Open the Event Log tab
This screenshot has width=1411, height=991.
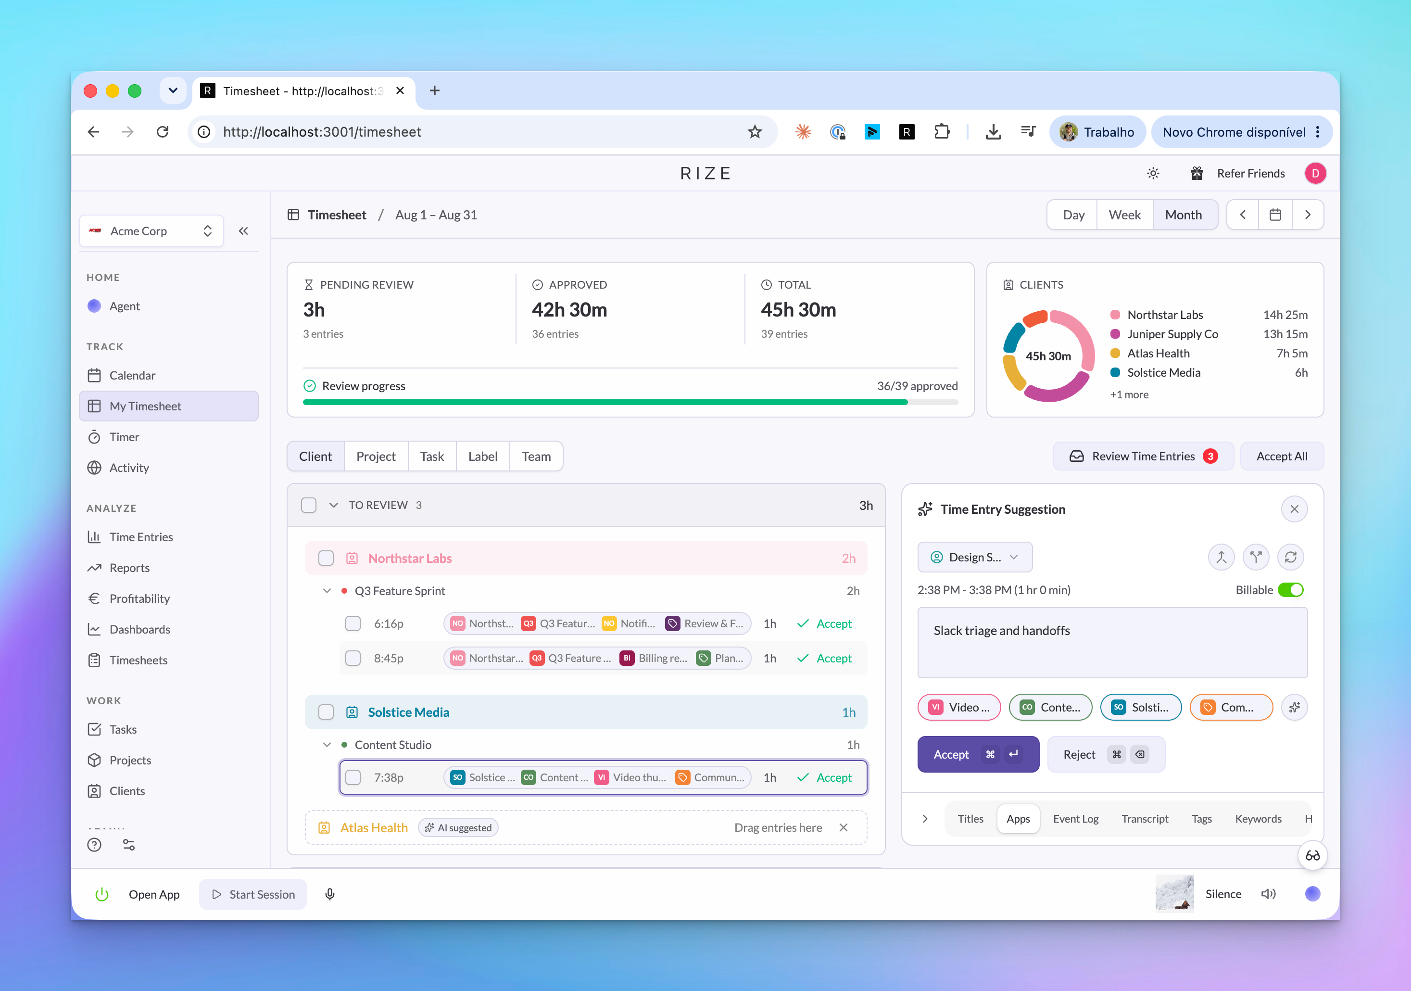pyautogui.click(x=1075, y=819)
